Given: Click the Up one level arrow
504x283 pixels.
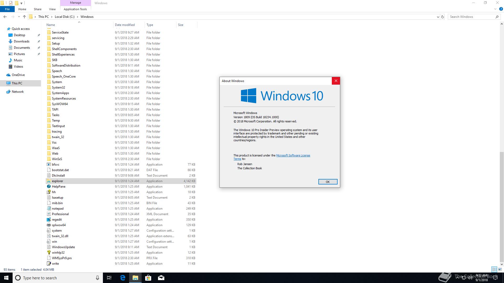Looking at the screenshot, I should (x=24, y=17).
